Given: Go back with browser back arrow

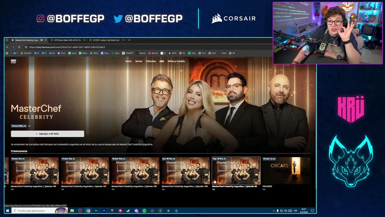Looking at the screenshot, I should tap(7, 47).
